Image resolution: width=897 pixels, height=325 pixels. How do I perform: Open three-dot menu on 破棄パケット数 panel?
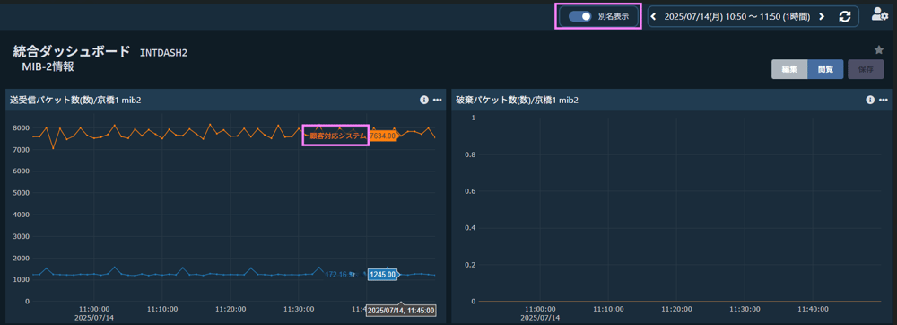tap(884, 100)
